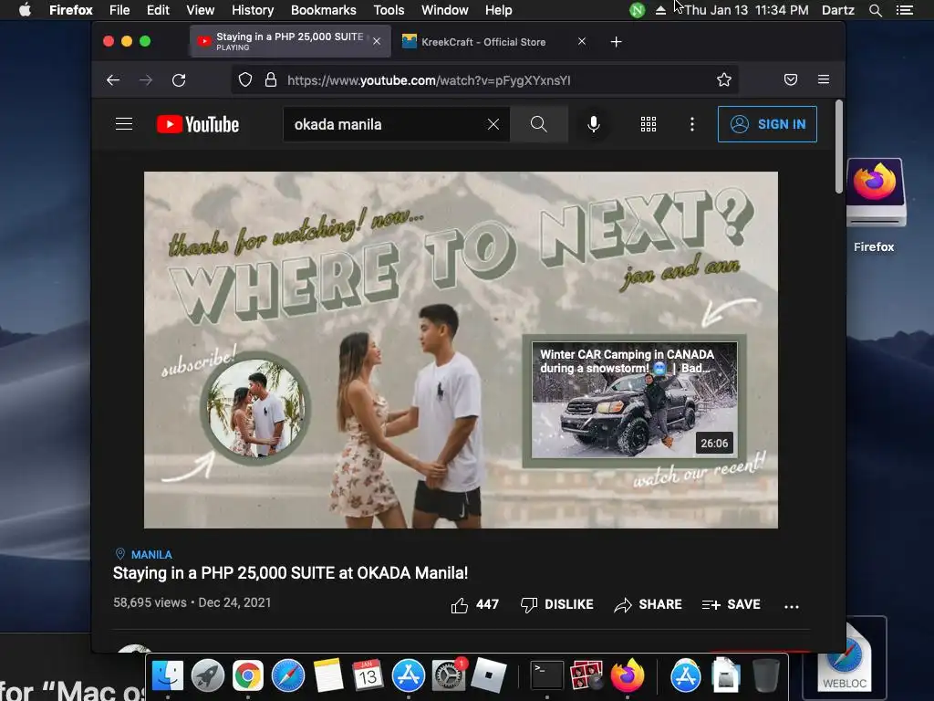Open the Tools menu
The width and height of the screenshot is (934, 701).
point(389,10)
